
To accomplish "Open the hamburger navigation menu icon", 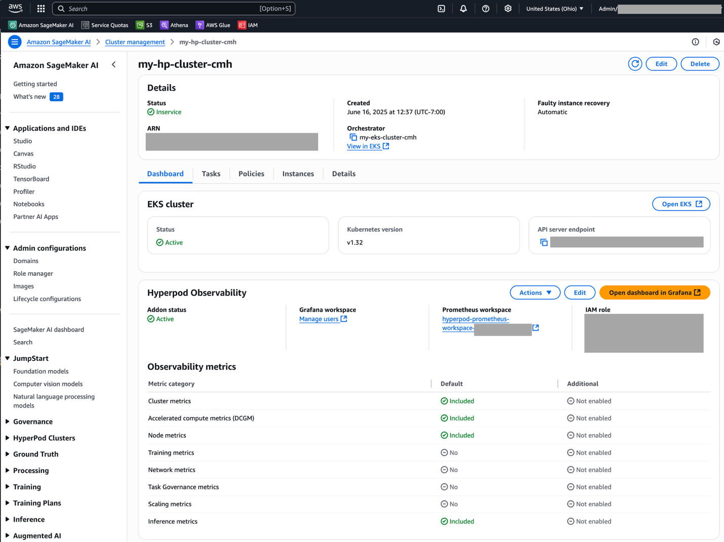I will tap(15, 42).
